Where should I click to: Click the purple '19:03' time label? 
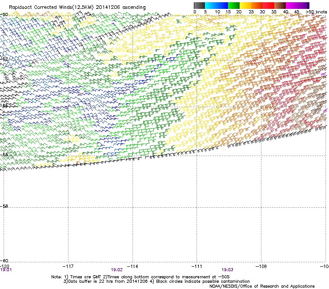227,270
